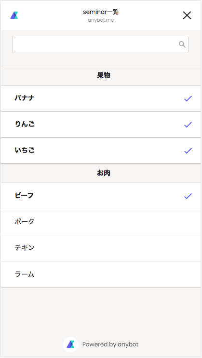
Task: Click the magnifier search icon
Action: (x=182, y=44)
